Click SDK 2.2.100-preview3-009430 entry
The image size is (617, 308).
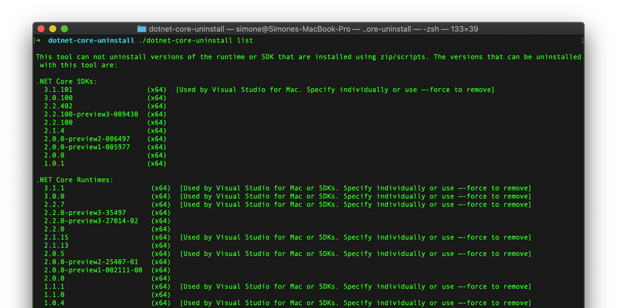pos(91,114)
